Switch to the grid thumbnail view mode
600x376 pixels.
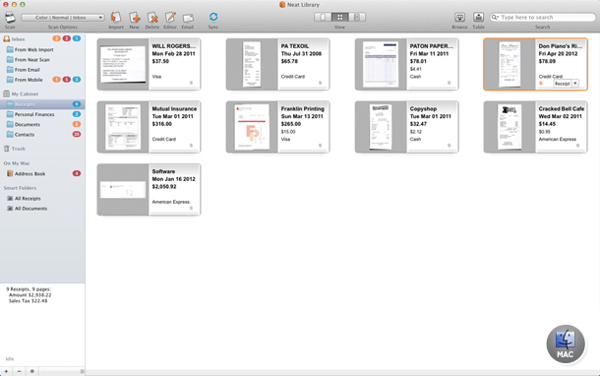[339, 18]
